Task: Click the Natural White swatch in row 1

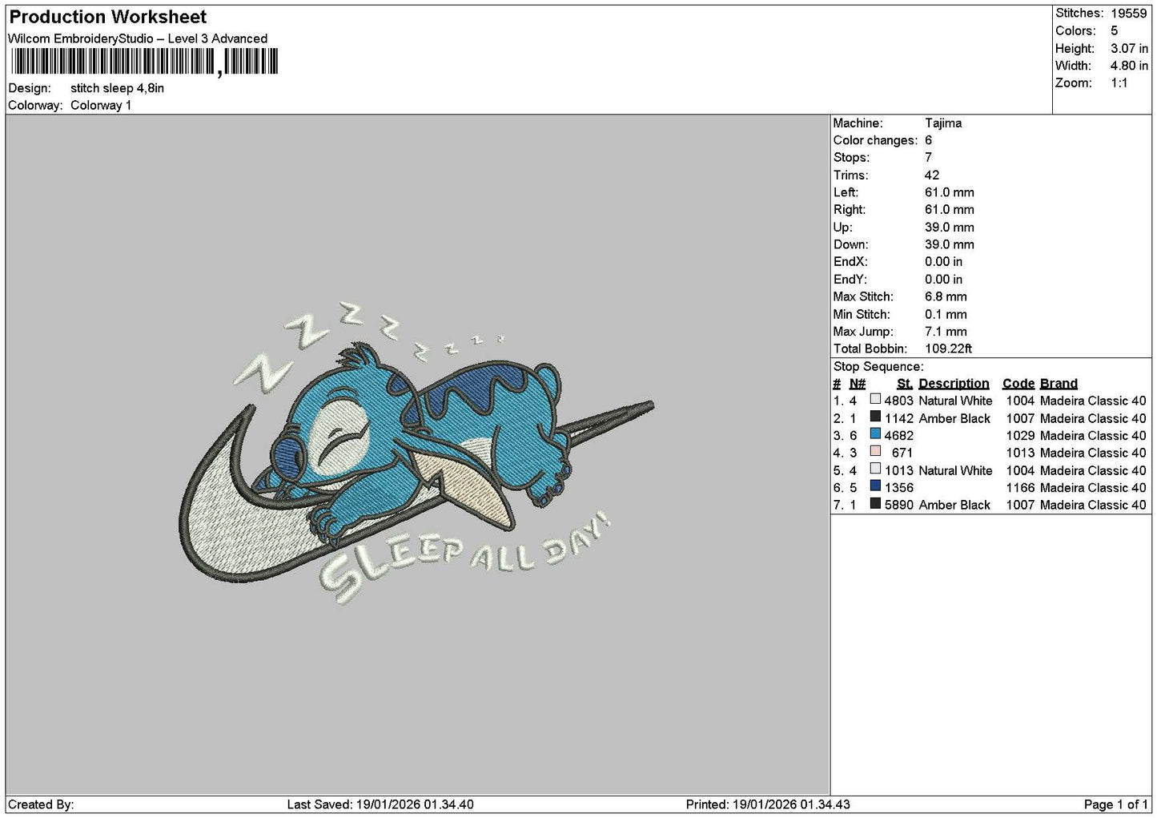Action: (x=875, y=399)
